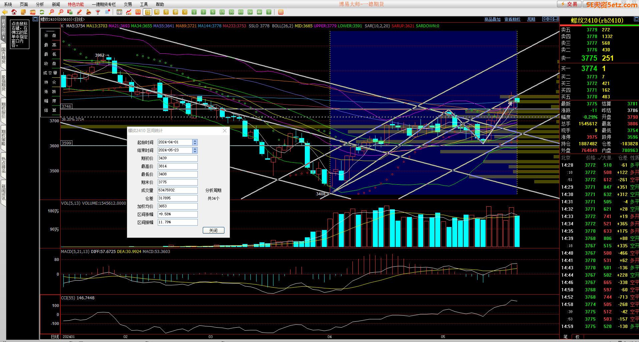Open the 期权报价 side tab
Image resolution: width=639 pixels, height=342 pixels.
(x=3, y=111)
